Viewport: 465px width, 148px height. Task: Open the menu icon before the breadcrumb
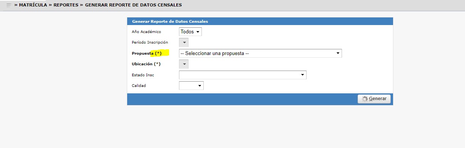(9, 5)
